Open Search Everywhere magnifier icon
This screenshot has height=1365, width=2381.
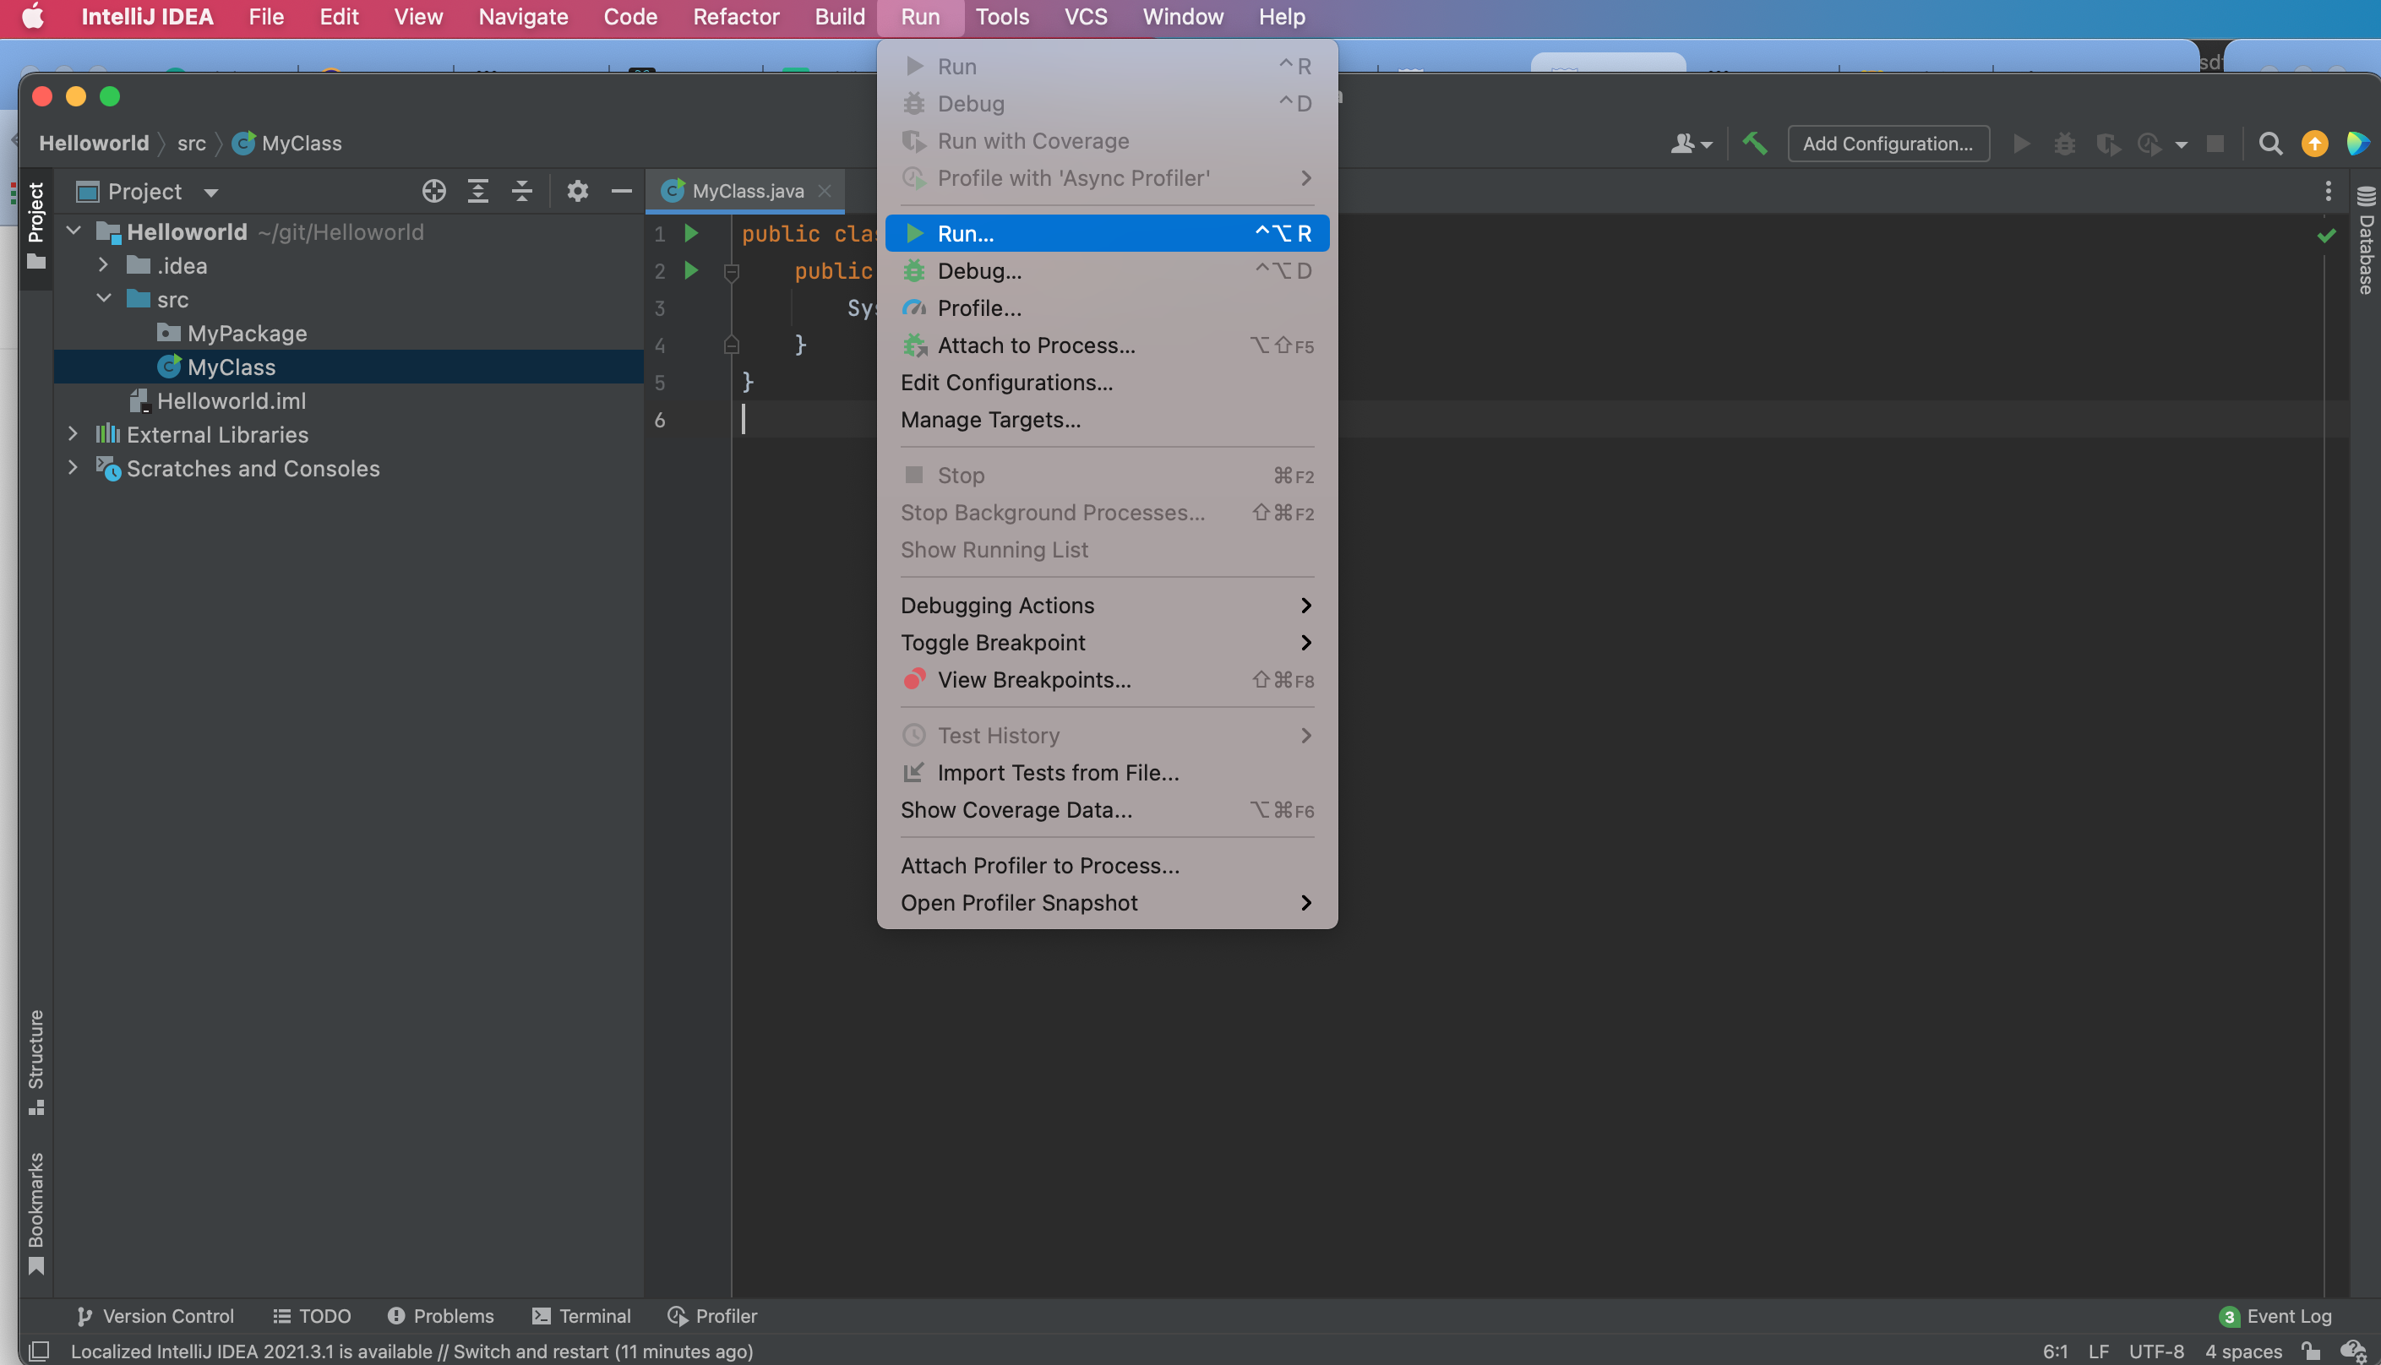(2269, 144)
